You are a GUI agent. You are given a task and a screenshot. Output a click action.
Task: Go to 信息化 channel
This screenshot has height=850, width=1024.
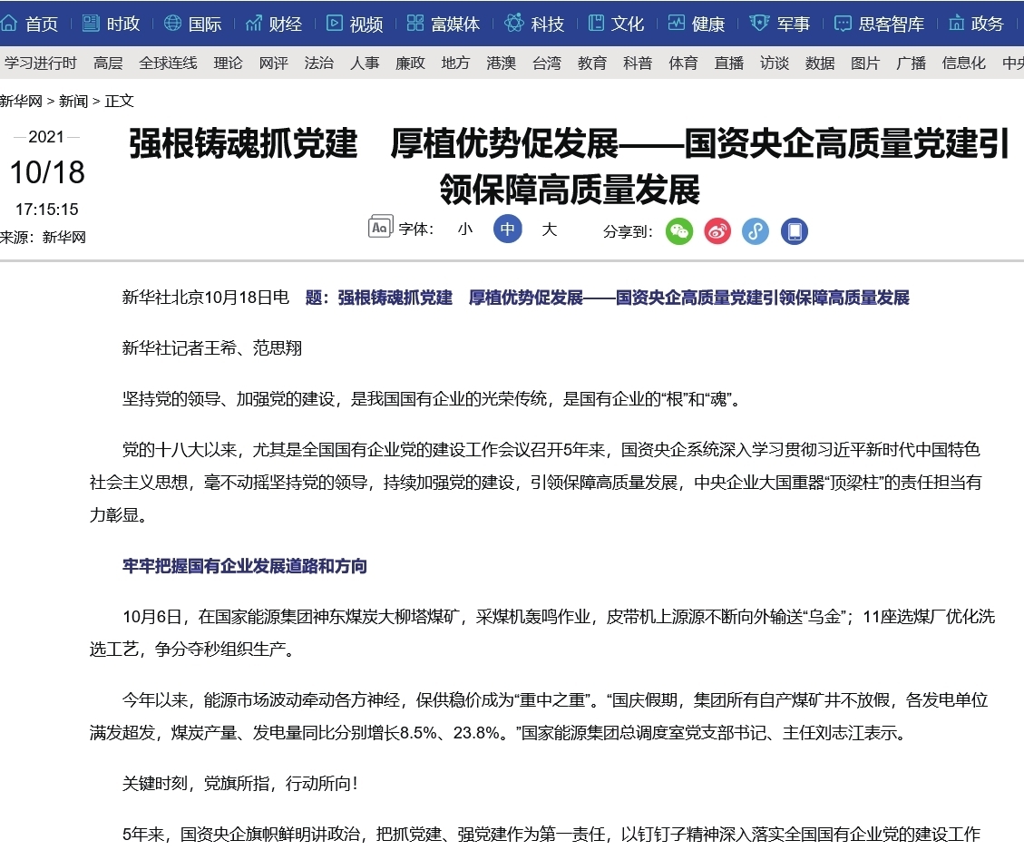964,63
